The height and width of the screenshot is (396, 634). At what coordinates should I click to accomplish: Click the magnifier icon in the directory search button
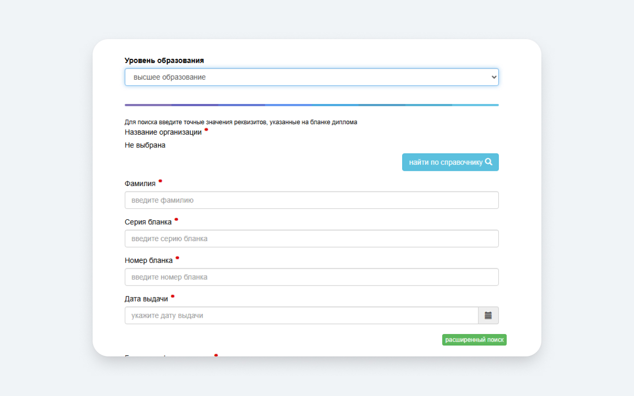pyautogui.click(x=488, y=162)
